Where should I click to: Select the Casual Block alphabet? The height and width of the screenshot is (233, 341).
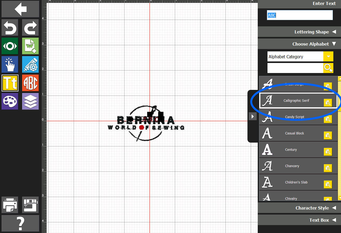[298, 133]
